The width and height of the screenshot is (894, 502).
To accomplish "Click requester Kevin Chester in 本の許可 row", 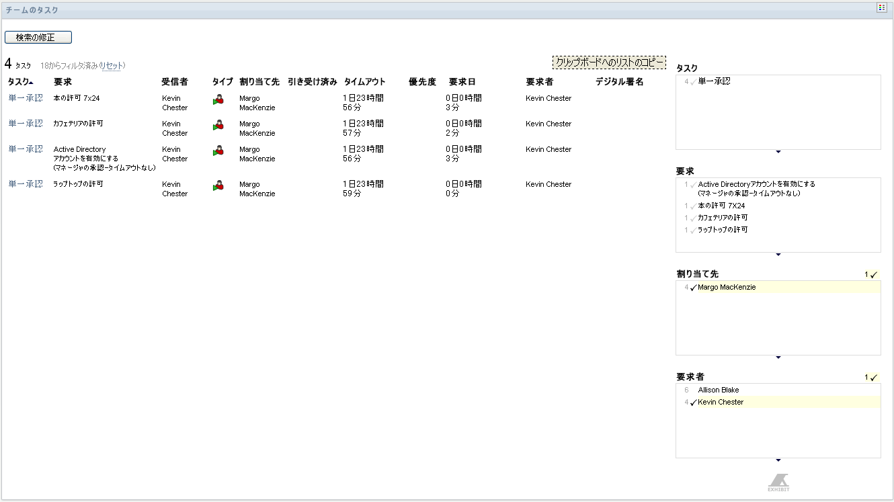I will (548, 98).
